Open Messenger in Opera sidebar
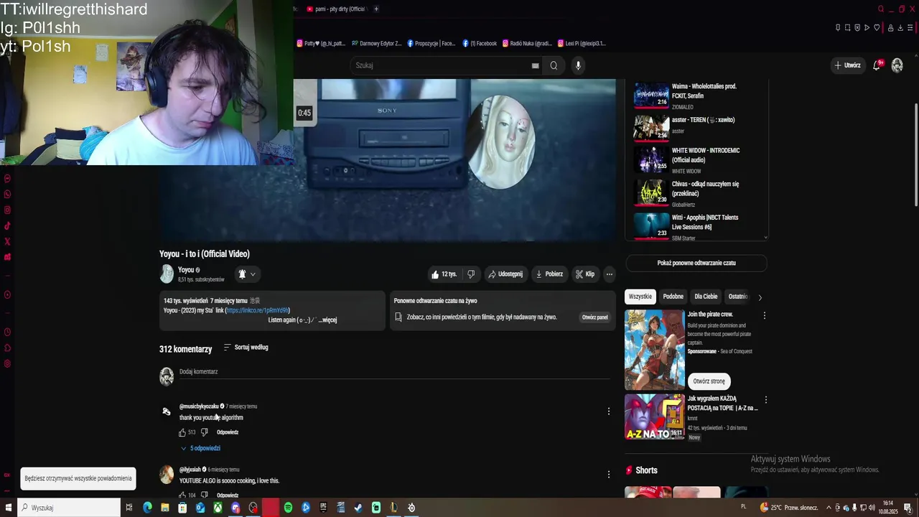The width and height of the screenshot is (919, 517). [x=7, y=178]
